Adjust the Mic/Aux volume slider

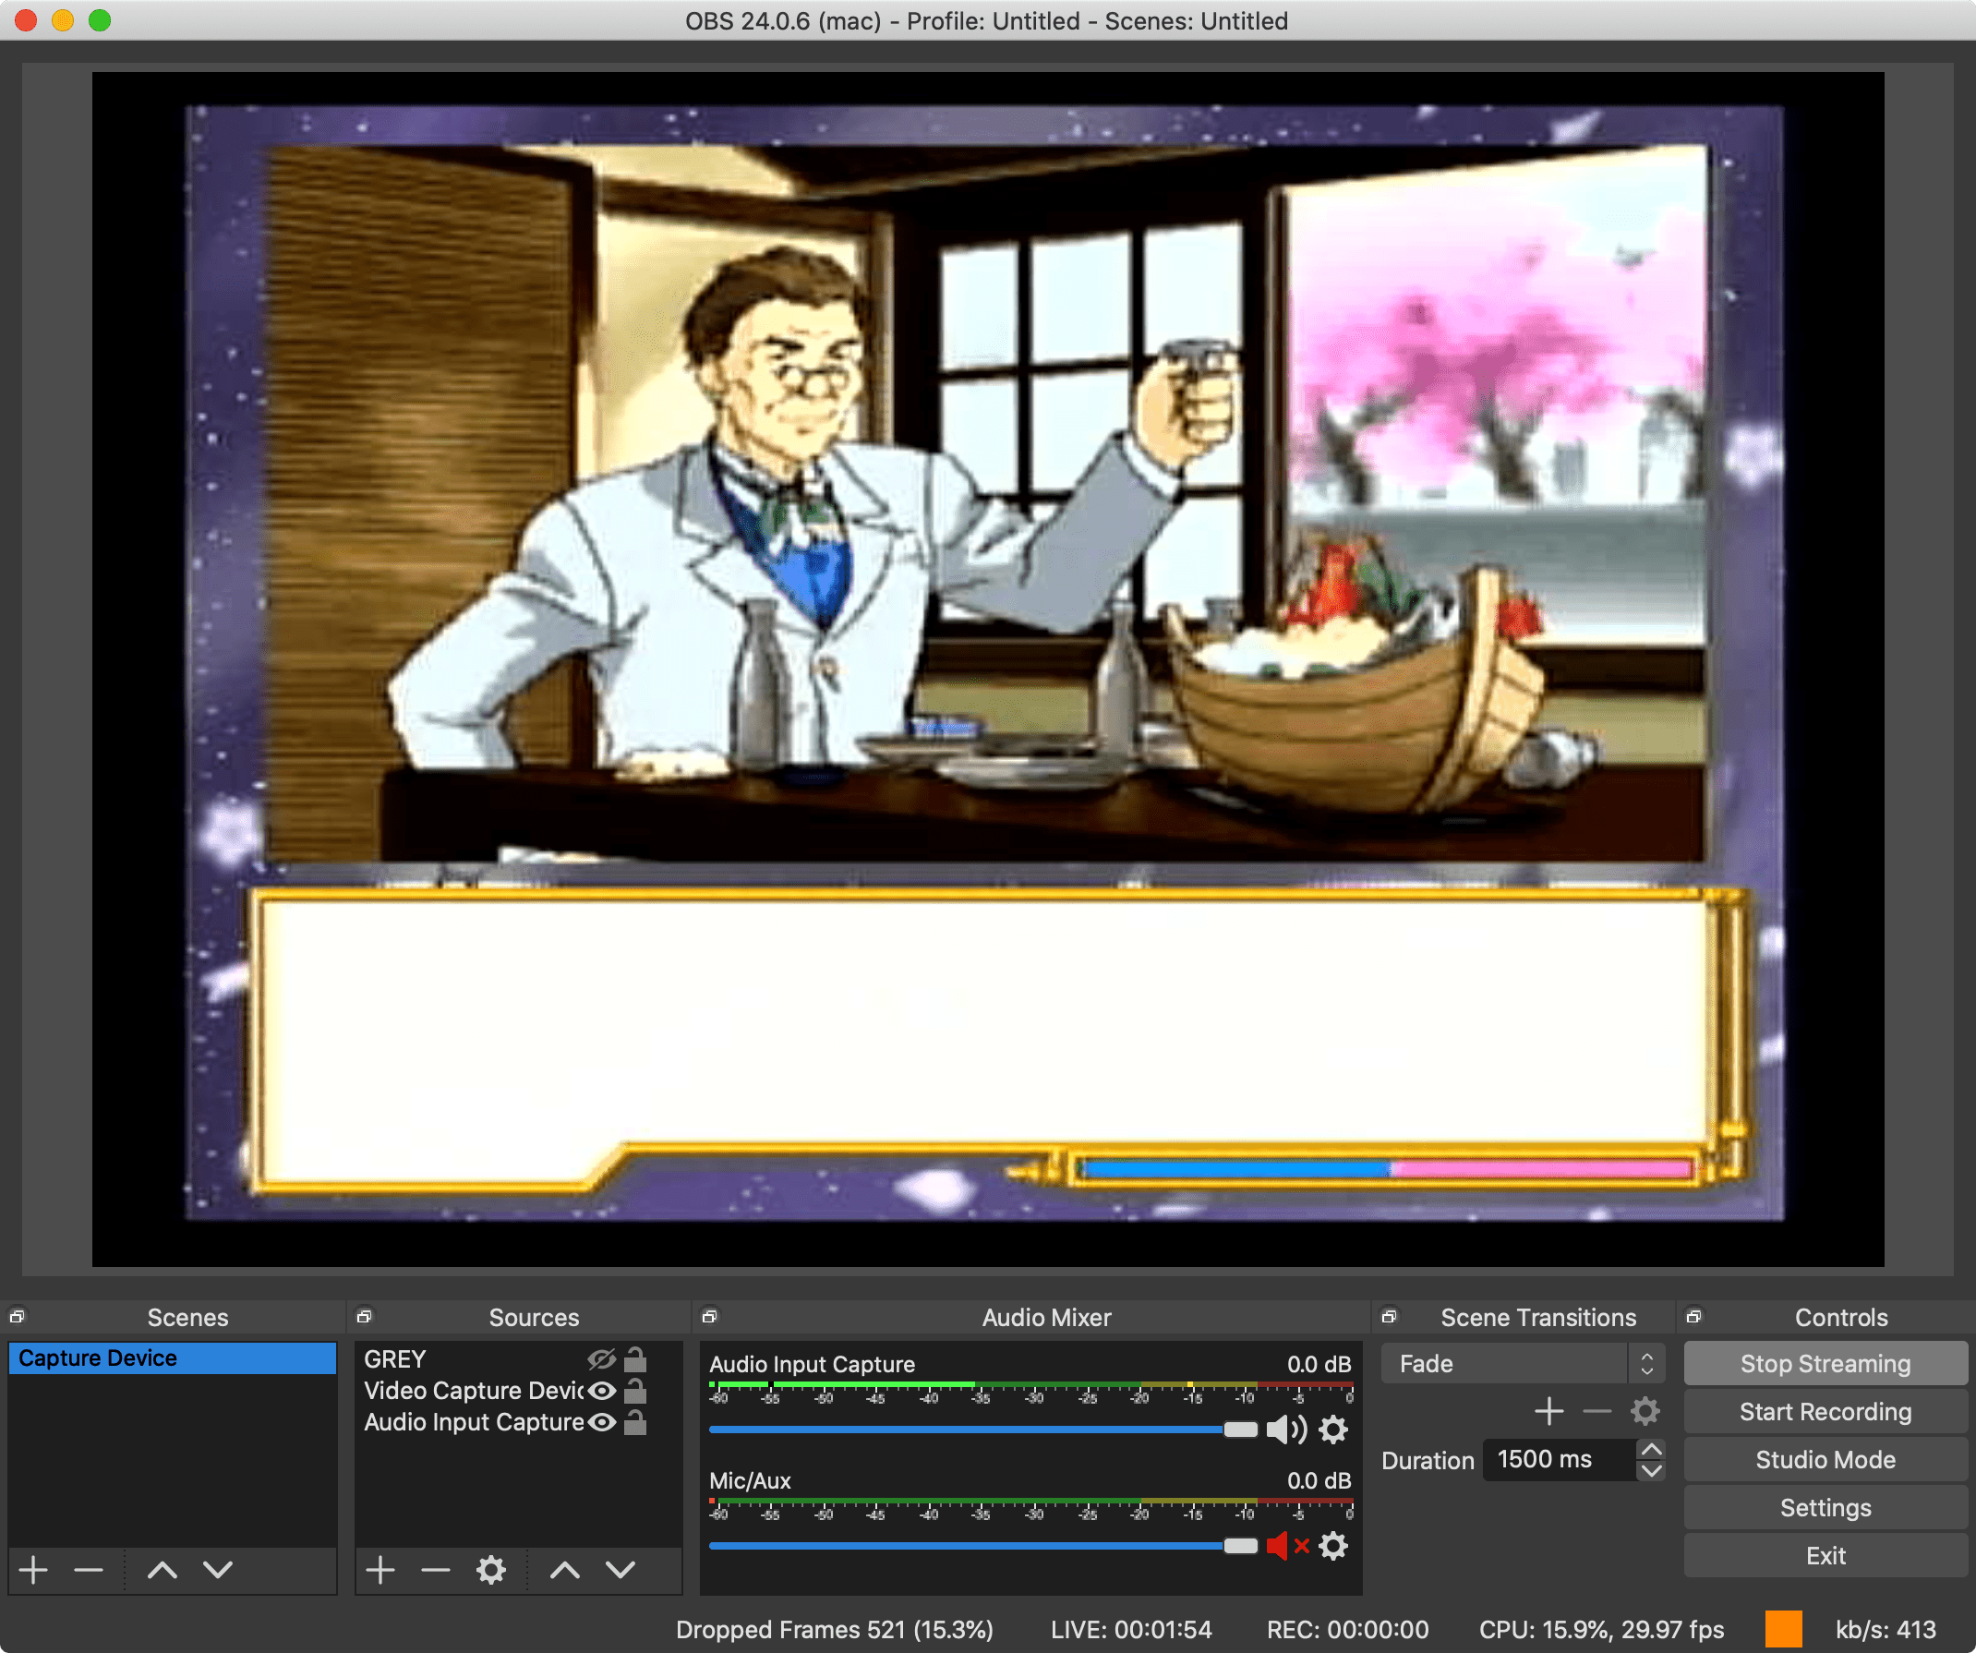1240,1546
